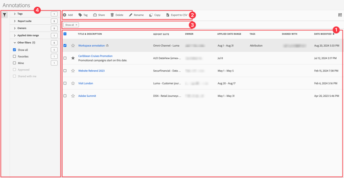Check the Visit London row checkbox

(x=65, y=83)
